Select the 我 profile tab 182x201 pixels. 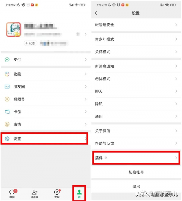pos(79,194)
